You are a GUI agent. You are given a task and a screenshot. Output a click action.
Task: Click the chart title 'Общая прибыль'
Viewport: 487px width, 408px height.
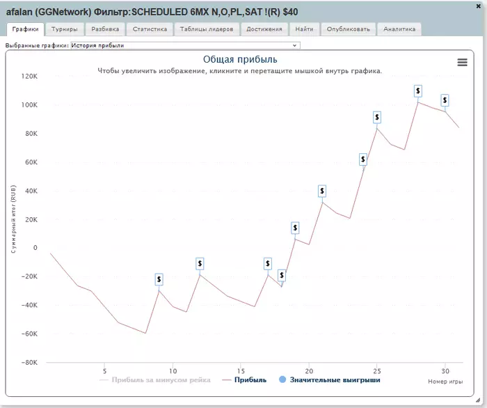240,59
